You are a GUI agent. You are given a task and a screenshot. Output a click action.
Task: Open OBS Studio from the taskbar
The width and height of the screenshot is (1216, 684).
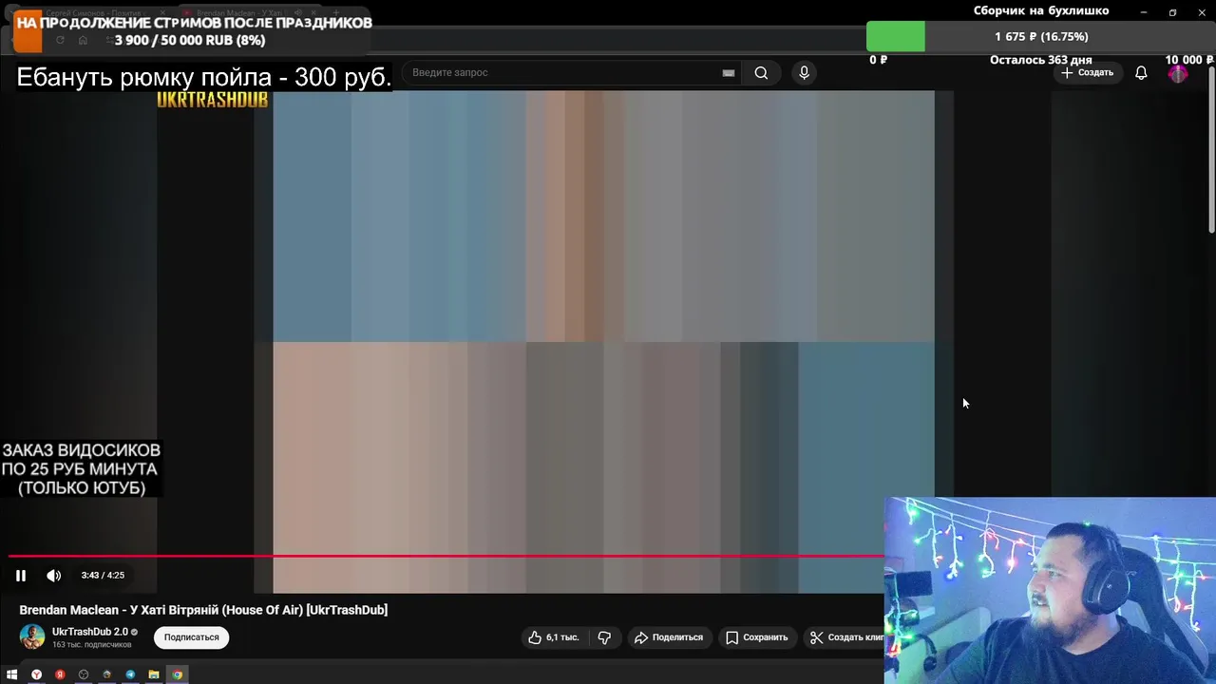[84, 674]
